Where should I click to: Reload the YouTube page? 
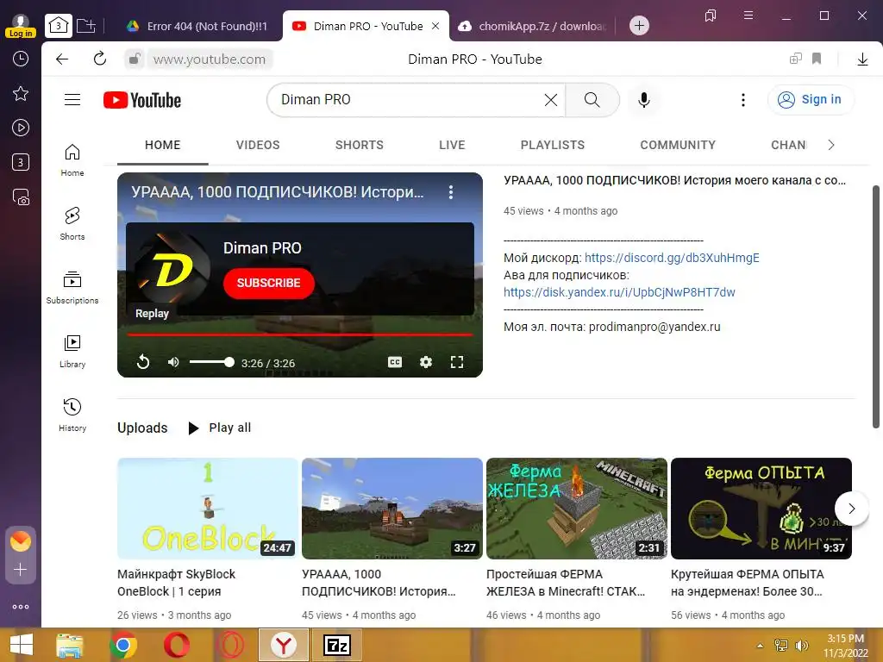(100, 59)
